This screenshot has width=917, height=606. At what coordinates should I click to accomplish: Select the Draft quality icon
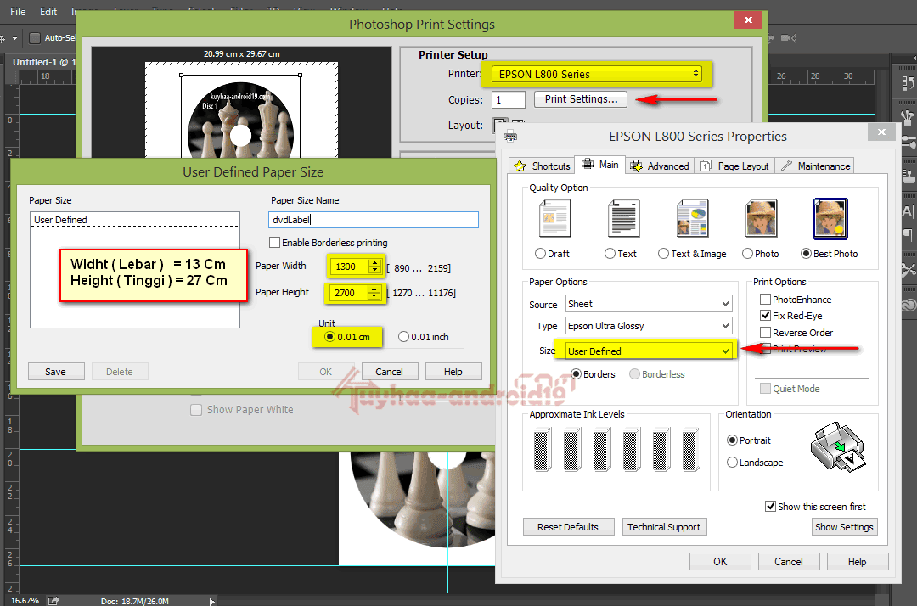pos(554,218)
